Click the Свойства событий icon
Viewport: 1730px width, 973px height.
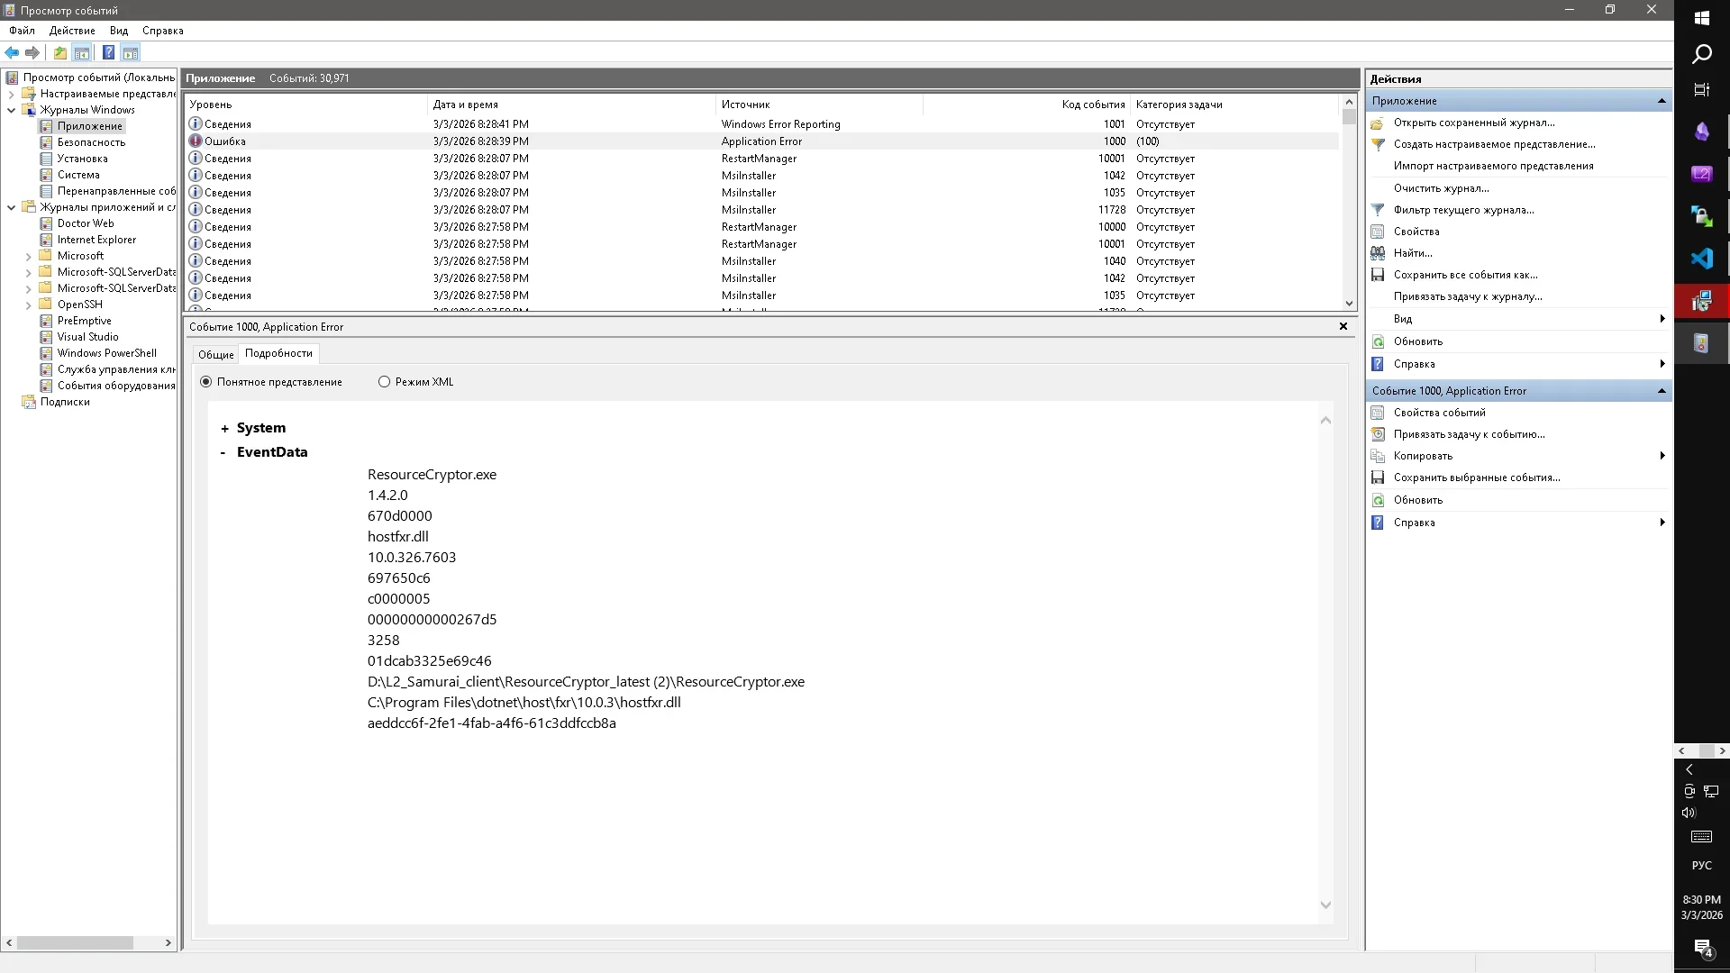(1378, 413)
